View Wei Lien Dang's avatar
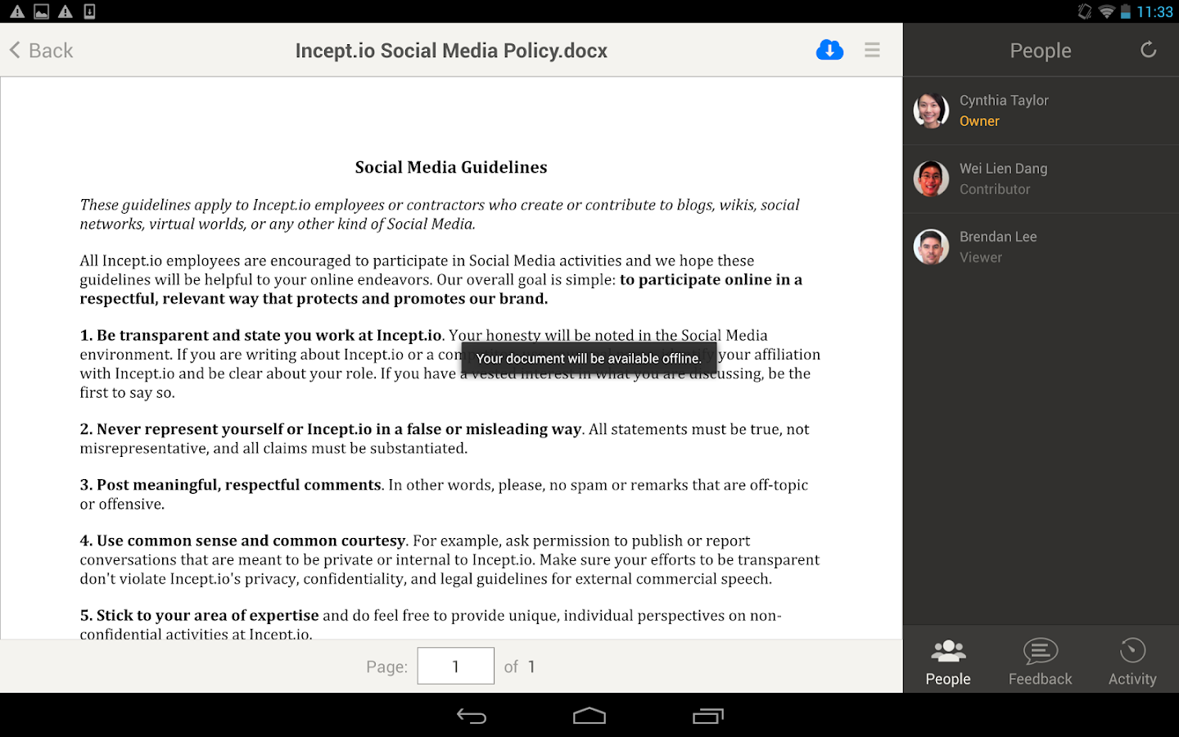1179x737 pixels. tap(931, 178)
